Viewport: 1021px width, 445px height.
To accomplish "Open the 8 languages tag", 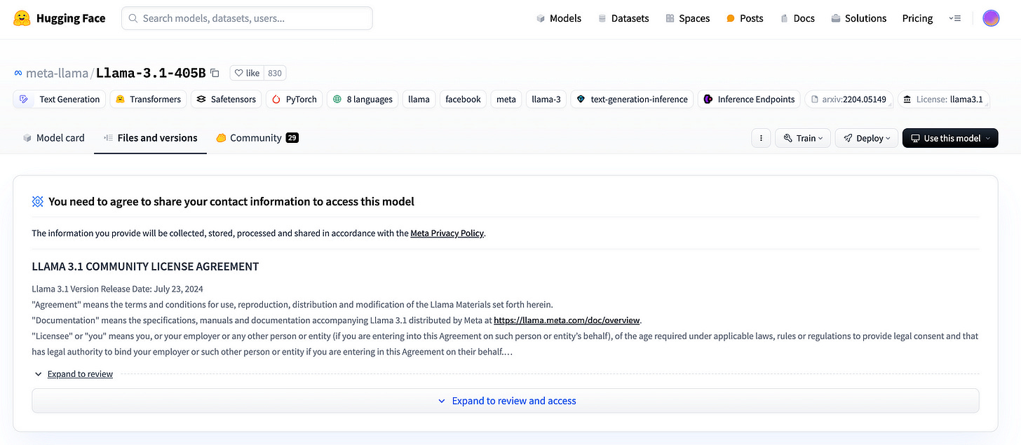I will point(362,99).
